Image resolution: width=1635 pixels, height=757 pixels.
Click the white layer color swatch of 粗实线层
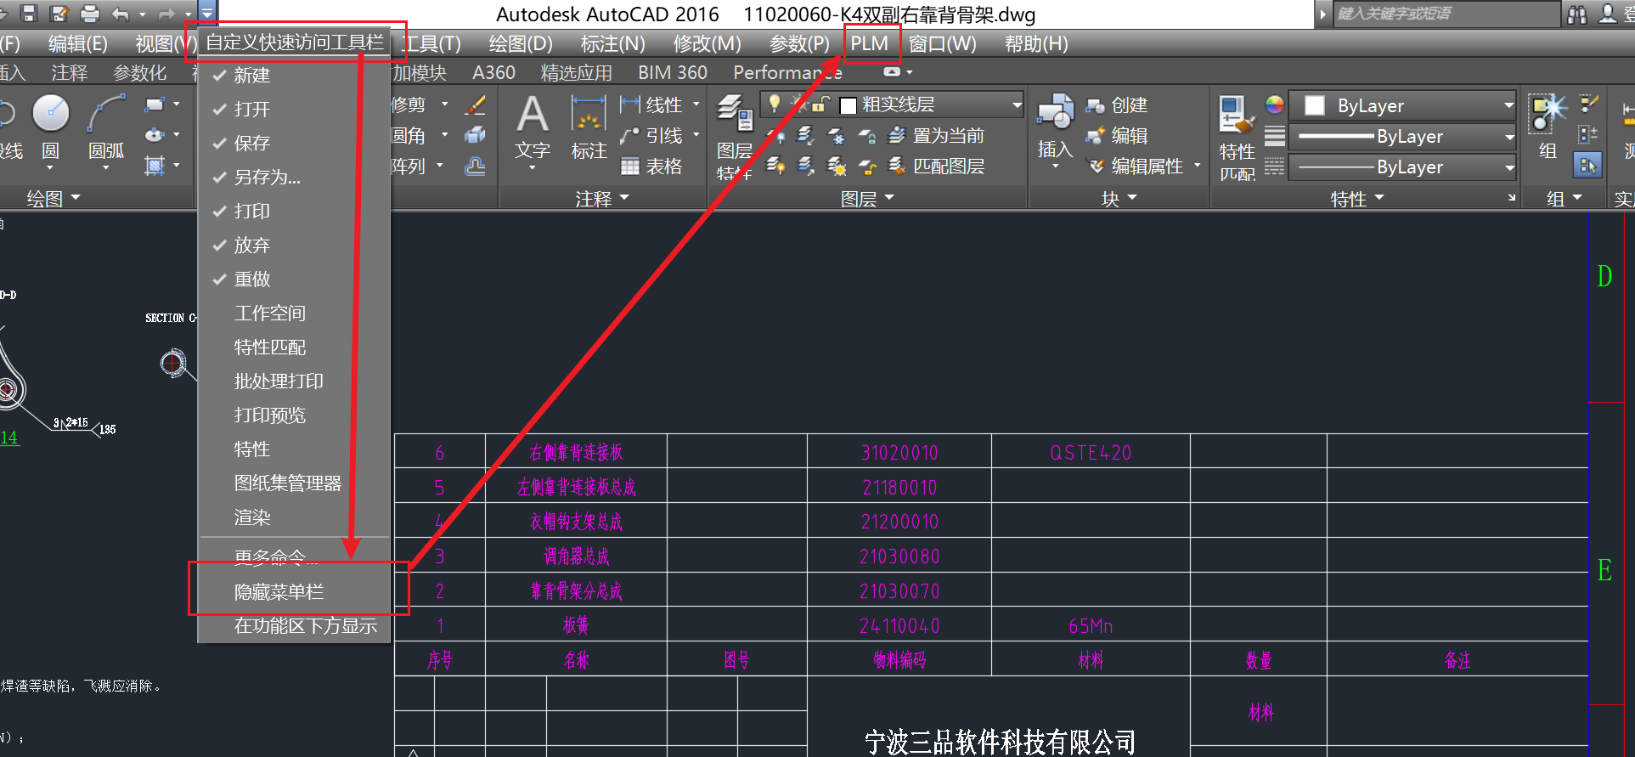pyautogui.click(x=848, y=105)
